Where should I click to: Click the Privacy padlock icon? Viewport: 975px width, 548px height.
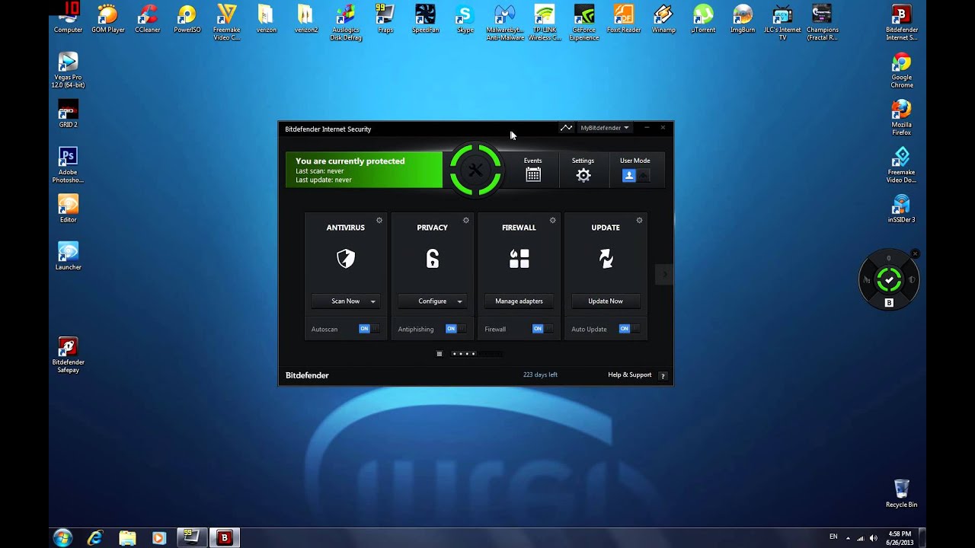coord(433,259)
